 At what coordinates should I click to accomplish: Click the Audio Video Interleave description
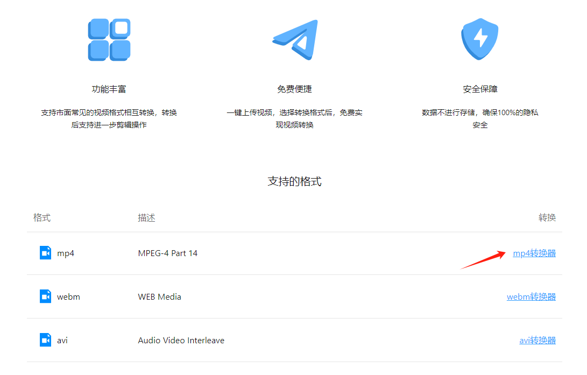tap(181, 340)
